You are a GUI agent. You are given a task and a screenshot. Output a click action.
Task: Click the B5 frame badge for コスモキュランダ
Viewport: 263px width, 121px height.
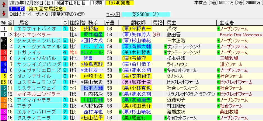(x=3, y=82)
